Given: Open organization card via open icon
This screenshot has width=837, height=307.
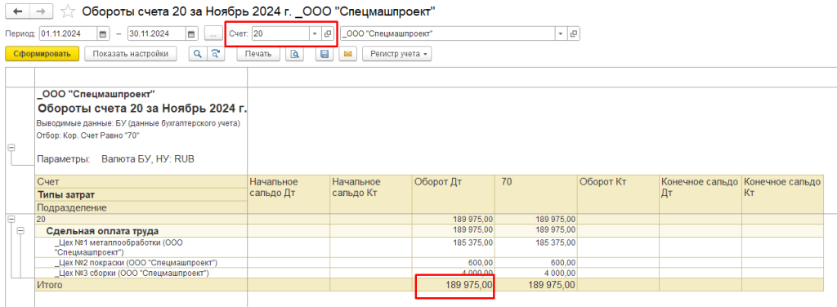Looking at the screenshot, I should [x=573, y=33].
